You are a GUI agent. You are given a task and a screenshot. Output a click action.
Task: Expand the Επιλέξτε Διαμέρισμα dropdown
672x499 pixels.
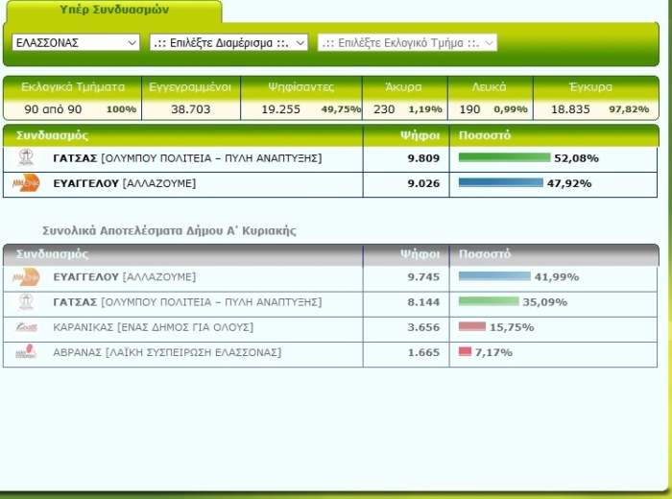(228, 43)
